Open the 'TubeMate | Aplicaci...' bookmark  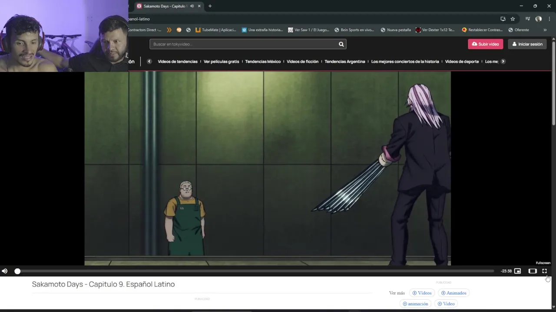coord(216,30)
